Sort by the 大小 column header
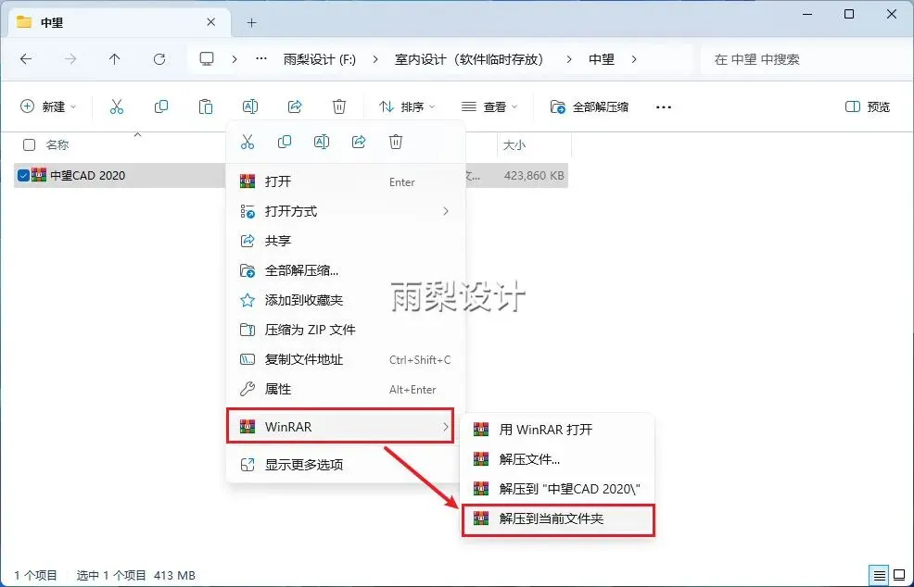The height and width of the screenshot is (587, 914). 514,145
